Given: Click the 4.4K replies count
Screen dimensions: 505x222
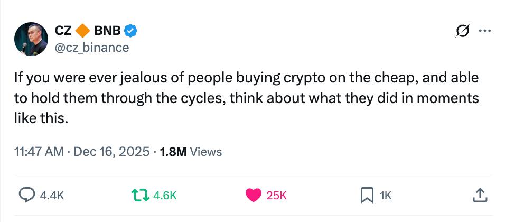Looking at the screenshot, I should tap(52, 196).
